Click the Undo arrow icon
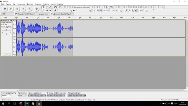 point(113,11)
